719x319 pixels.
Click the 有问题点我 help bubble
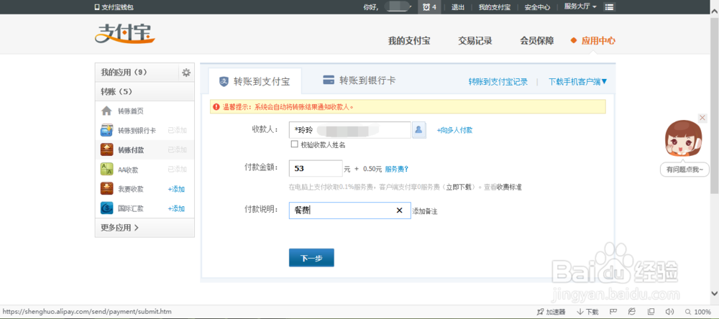point(684,170)
